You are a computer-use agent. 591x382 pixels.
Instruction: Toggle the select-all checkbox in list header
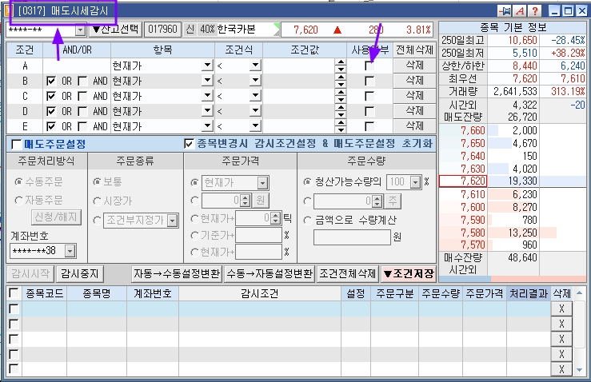click(14, 293)
